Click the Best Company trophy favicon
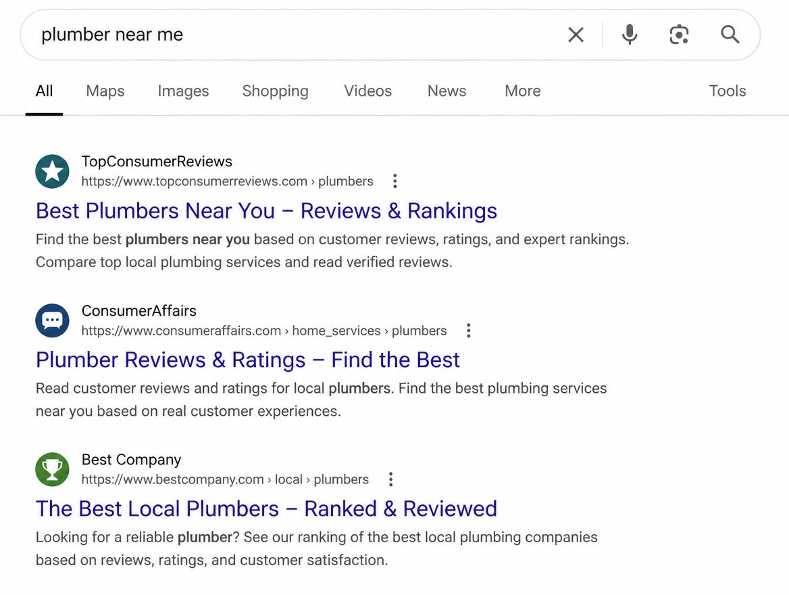Image resolution: width=789 pixels, height=595 pixels. (52, 469)
